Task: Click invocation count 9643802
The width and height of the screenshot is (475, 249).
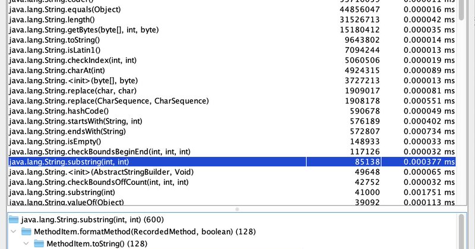Action: [x=362, y=40]
